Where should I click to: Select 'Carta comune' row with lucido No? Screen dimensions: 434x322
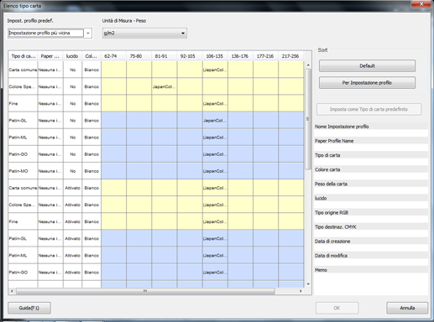(156, 70)
